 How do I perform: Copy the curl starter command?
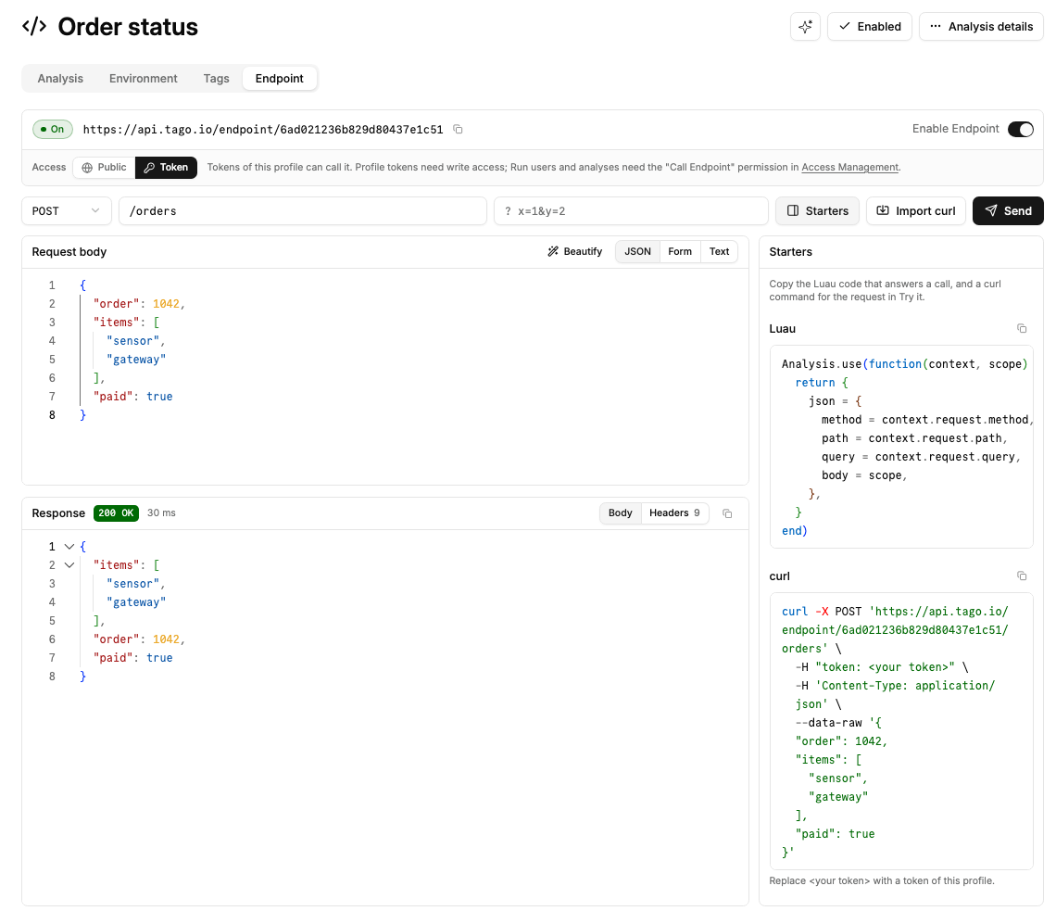[1022, 576]
